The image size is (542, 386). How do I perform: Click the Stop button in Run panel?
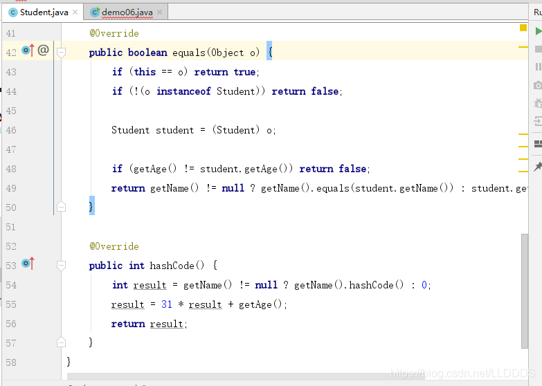(539, 49)
